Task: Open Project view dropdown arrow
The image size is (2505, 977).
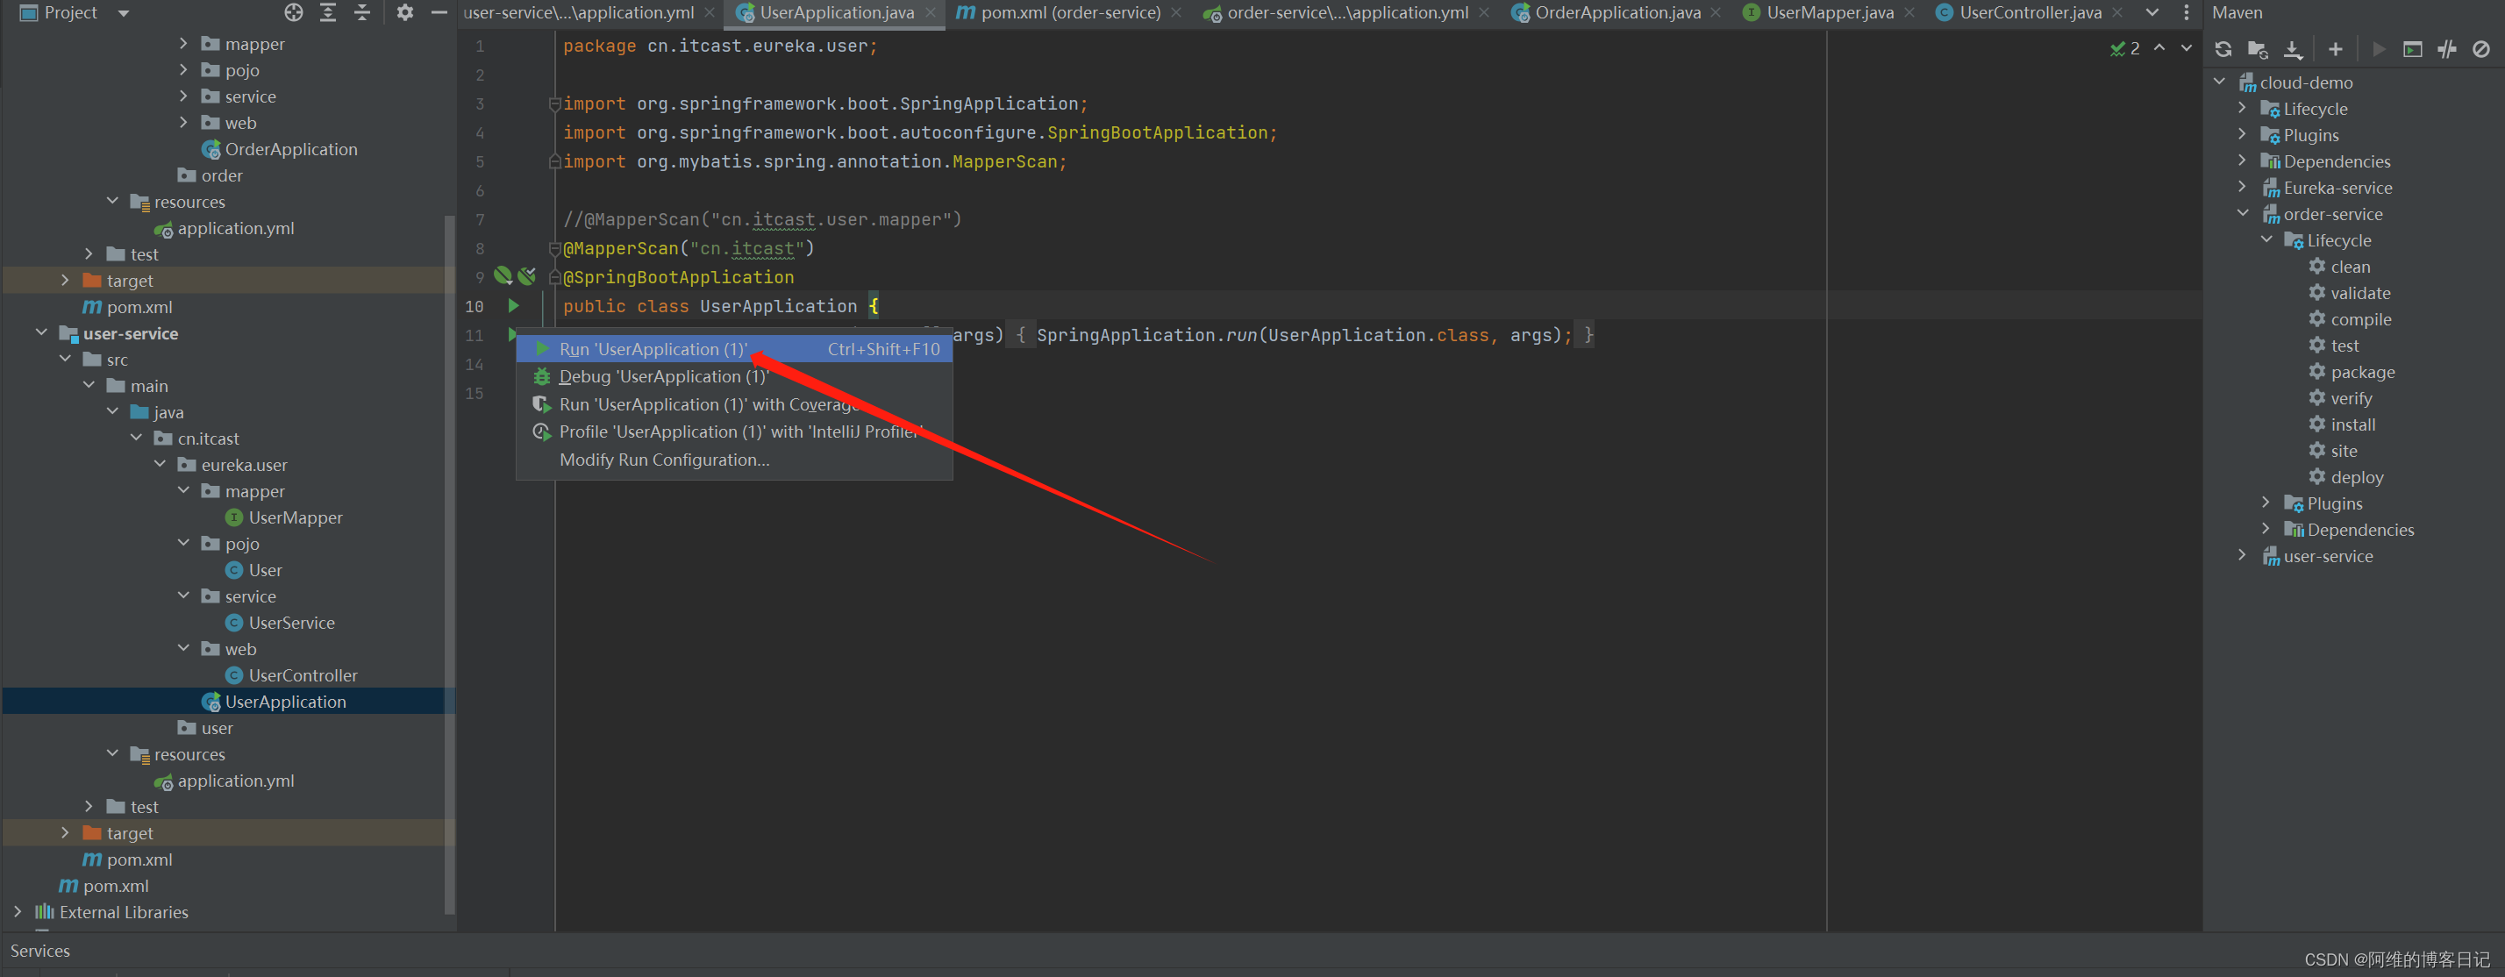Action: click(x=124, y=14)
